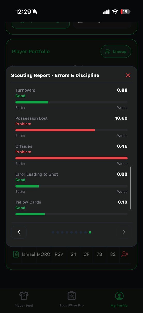Open Ismael Moro's report document icon
Screen dimensions: 143x313
tap(16, 254)
